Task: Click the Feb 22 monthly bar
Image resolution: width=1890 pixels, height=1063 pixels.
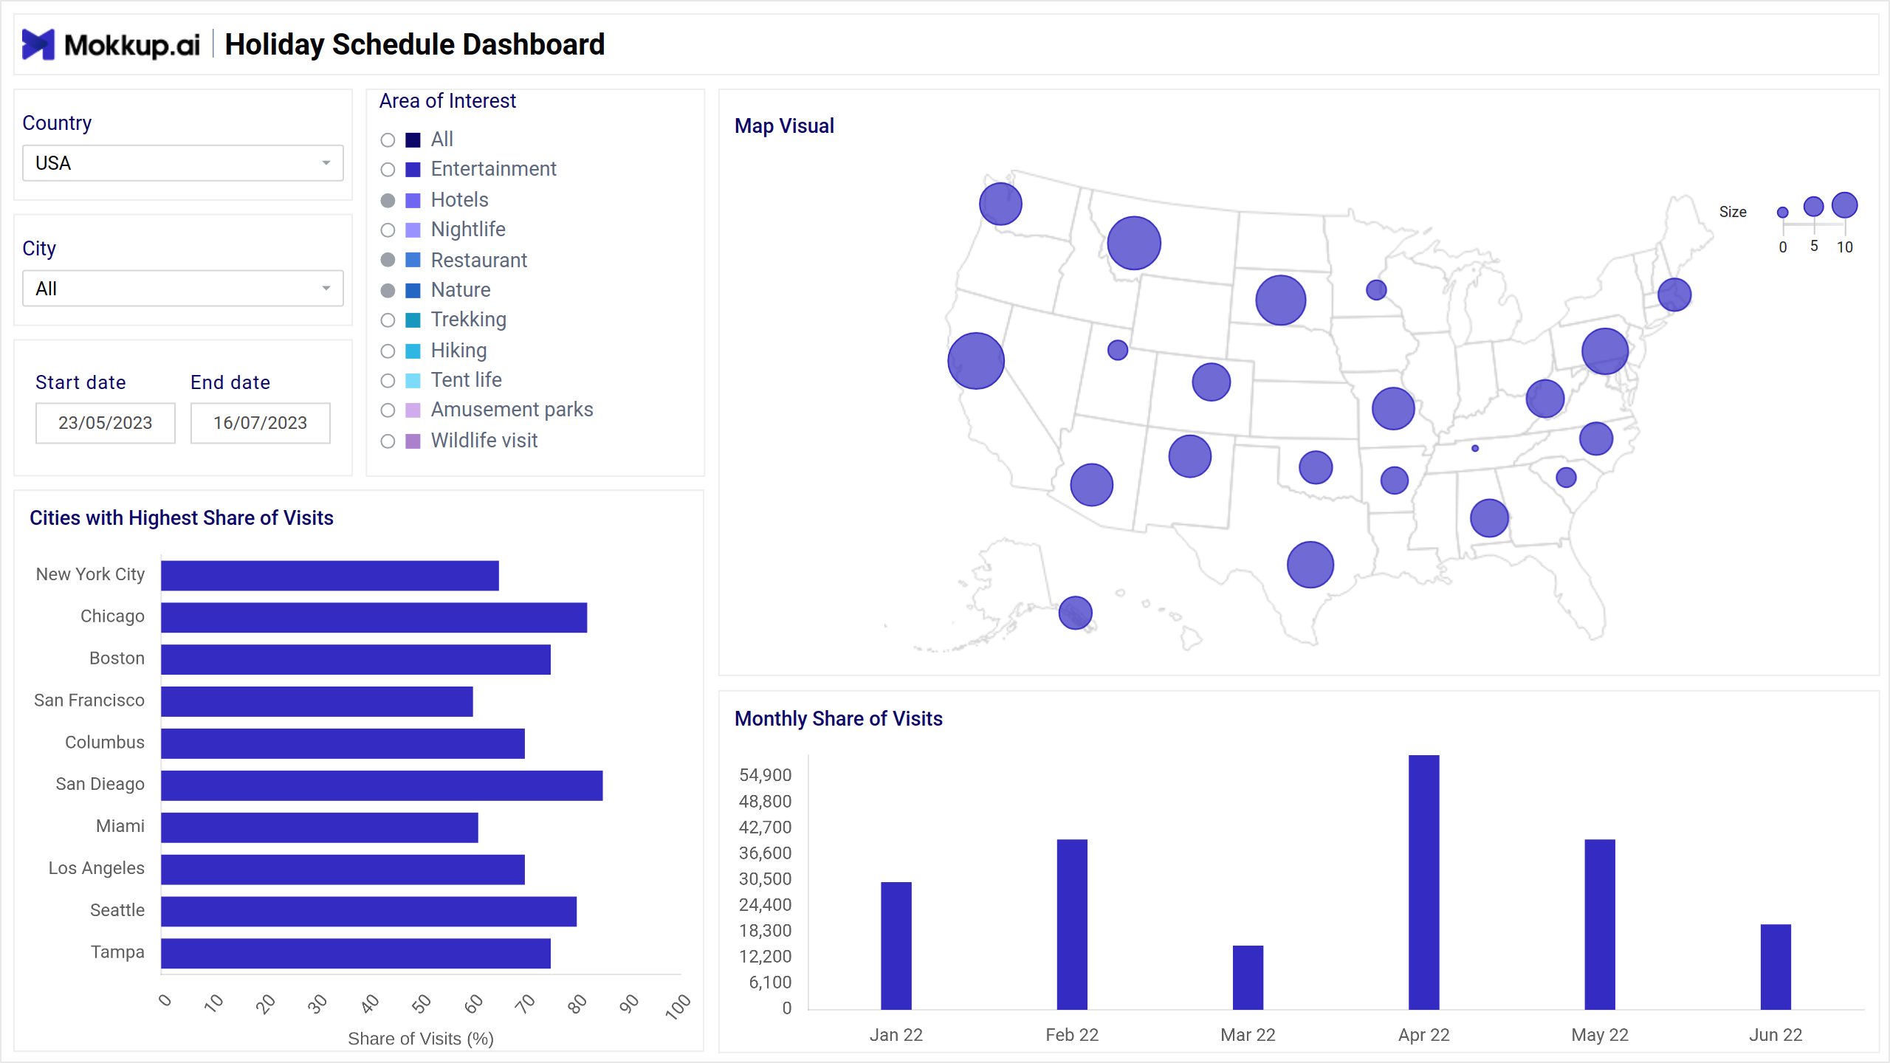Action: (x=1072, y=924)
